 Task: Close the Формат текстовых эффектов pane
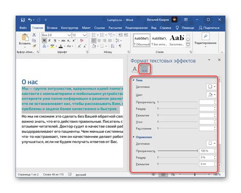click(x=219, y=60)
